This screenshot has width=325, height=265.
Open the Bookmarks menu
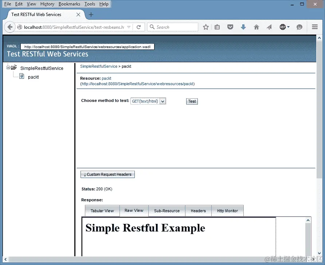click(69, 4)
